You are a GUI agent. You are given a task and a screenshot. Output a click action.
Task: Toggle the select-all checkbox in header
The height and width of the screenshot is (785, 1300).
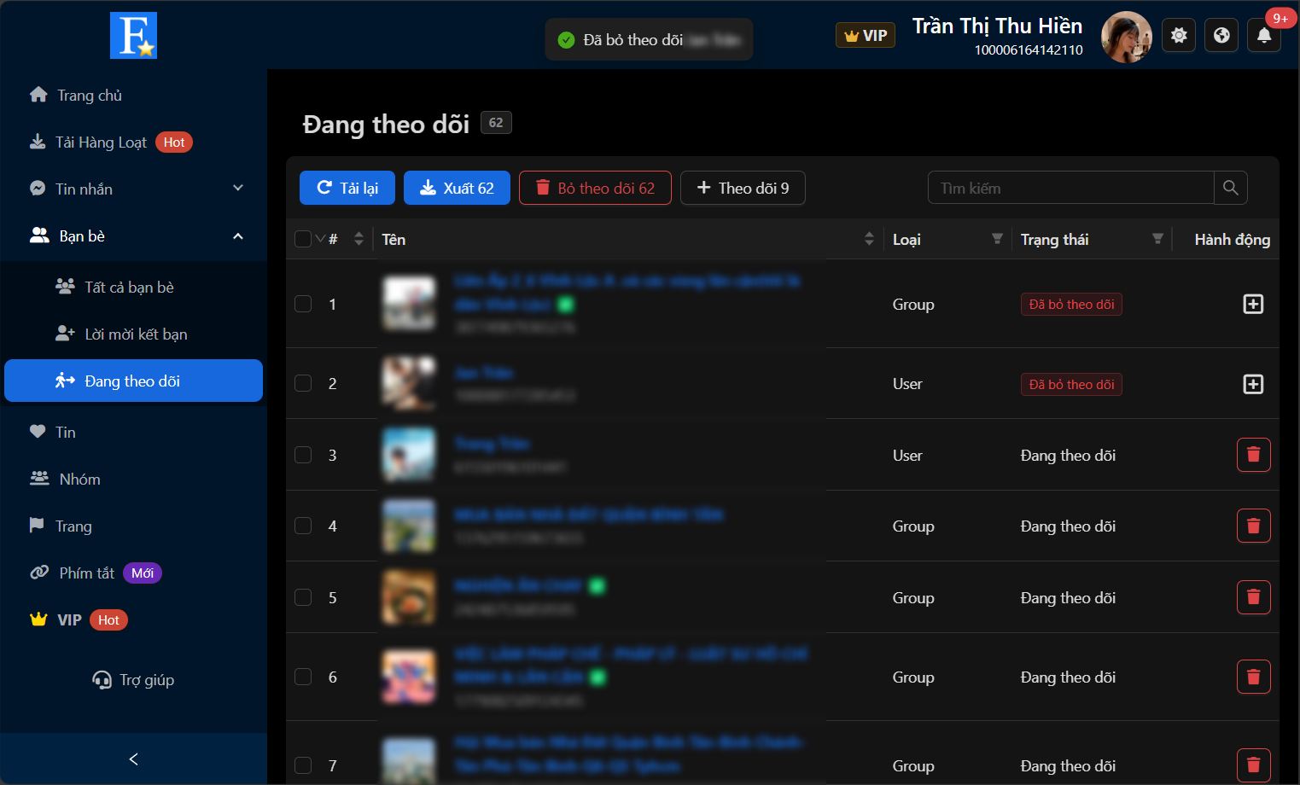point(303,239)
